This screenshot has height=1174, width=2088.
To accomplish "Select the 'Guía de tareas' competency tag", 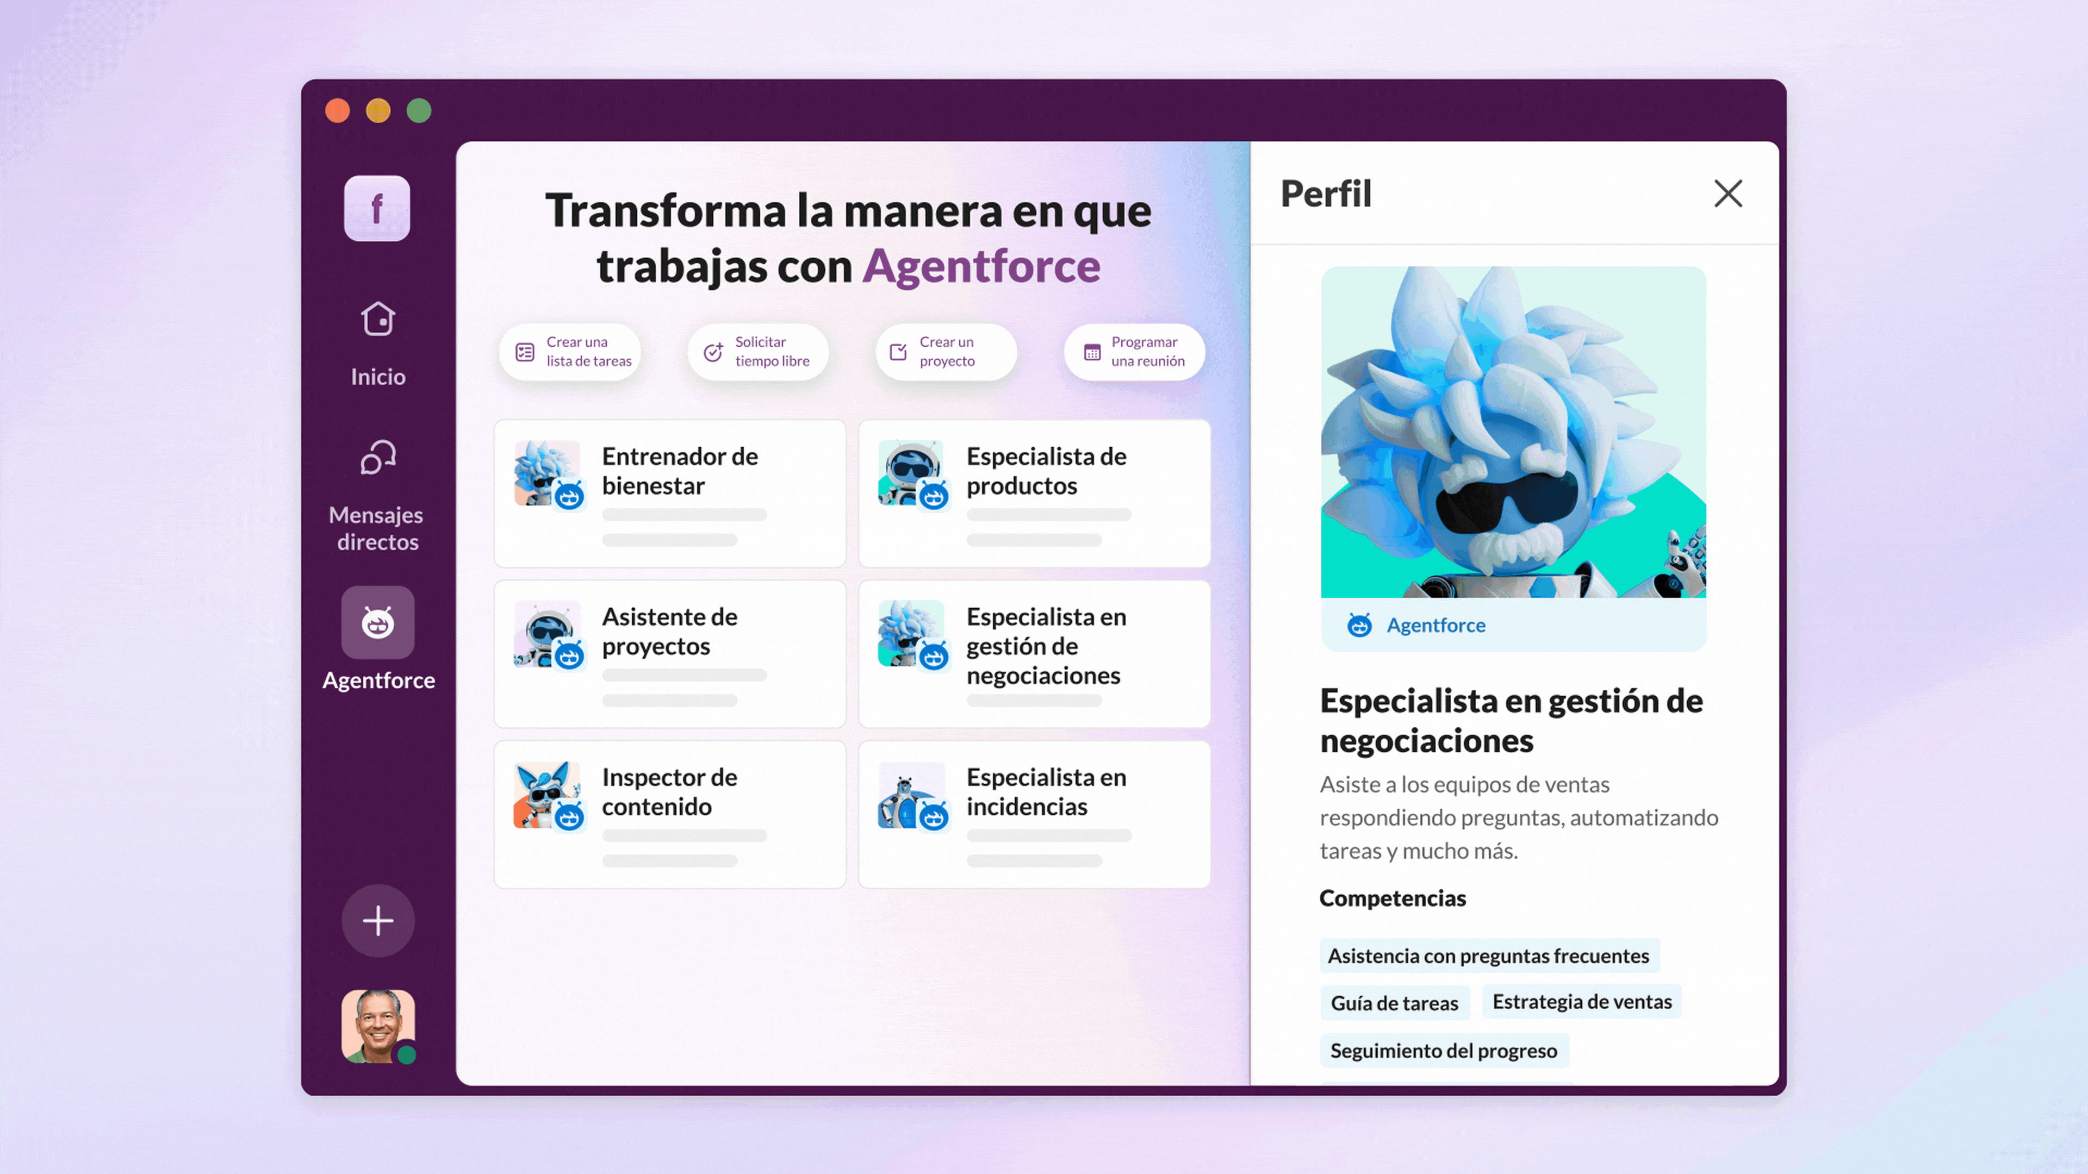I will [1395, 1003].
